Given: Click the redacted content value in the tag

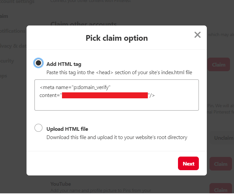Looking at the screenshot, I should coord(105,96).
